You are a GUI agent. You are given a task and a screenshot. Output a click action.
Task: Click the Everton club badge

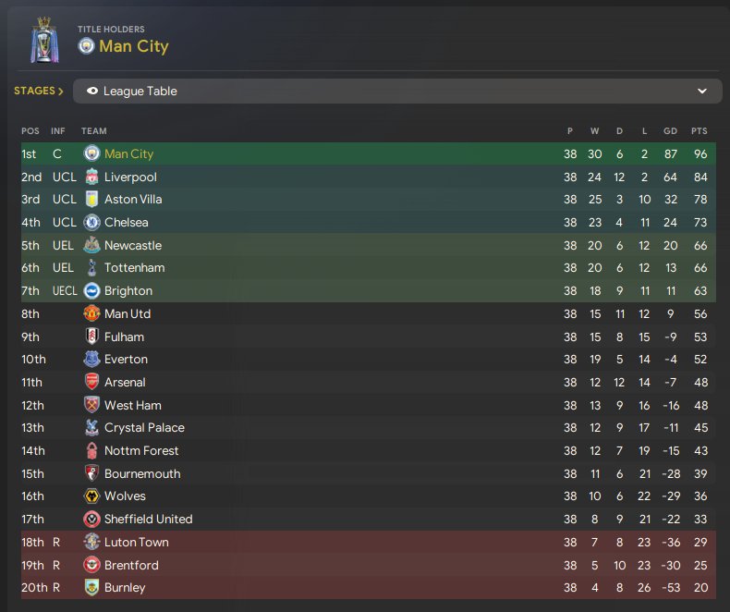[91, 359]
